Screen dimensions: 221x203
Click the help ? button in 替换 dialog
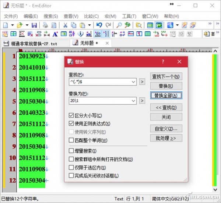[x=163, y=62]
